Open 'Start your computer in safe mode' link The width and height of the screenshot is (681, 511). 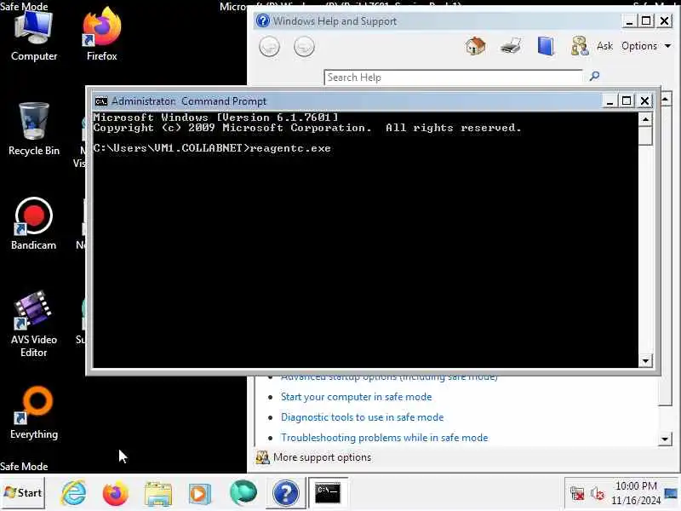(x=356, y=397)
